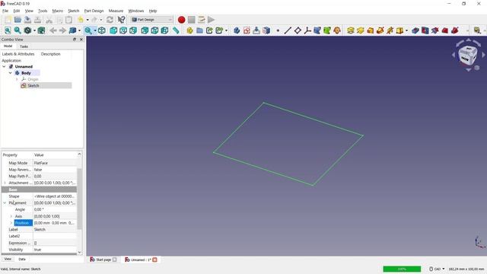Select the Additive Loft tool
487x274 pixels.
pyautogui.click(x=371, y=30)
